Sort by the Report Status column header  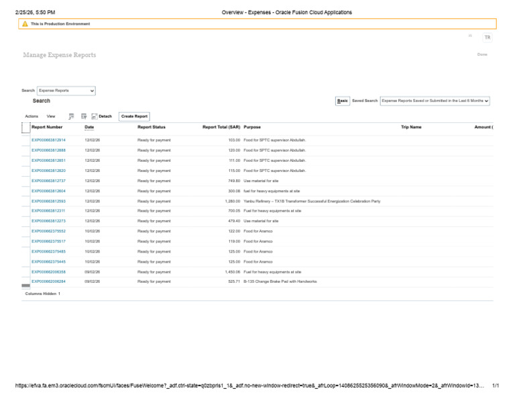point(152,127)
